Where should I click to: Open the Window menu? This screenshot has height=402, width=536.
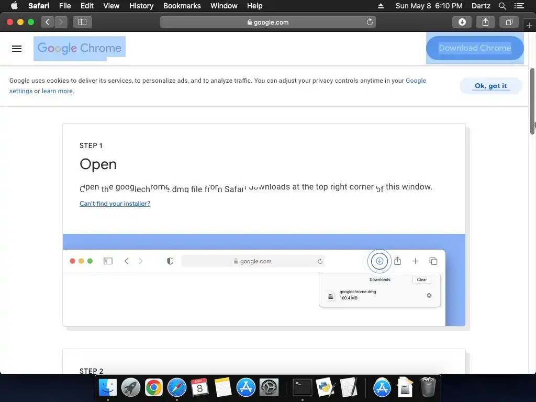pos(224,6)
